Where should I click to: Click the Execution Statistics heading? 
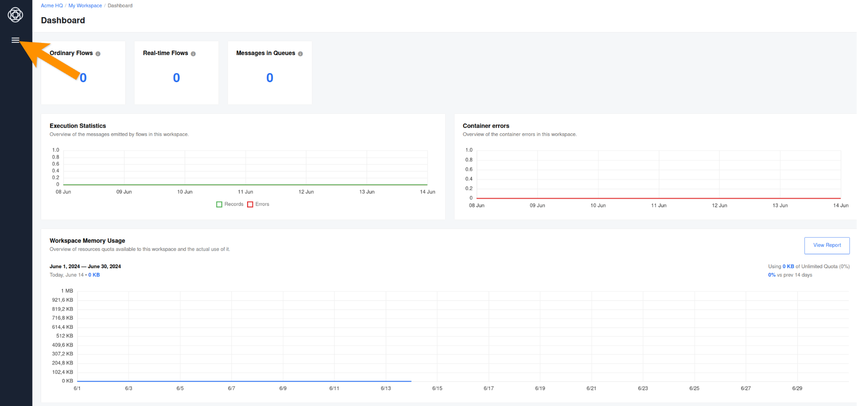78,126
